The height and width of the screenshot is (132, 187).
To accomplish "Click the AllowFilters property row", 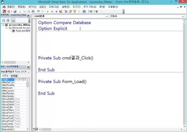I will pyautogui.click(x=14, y=110).
